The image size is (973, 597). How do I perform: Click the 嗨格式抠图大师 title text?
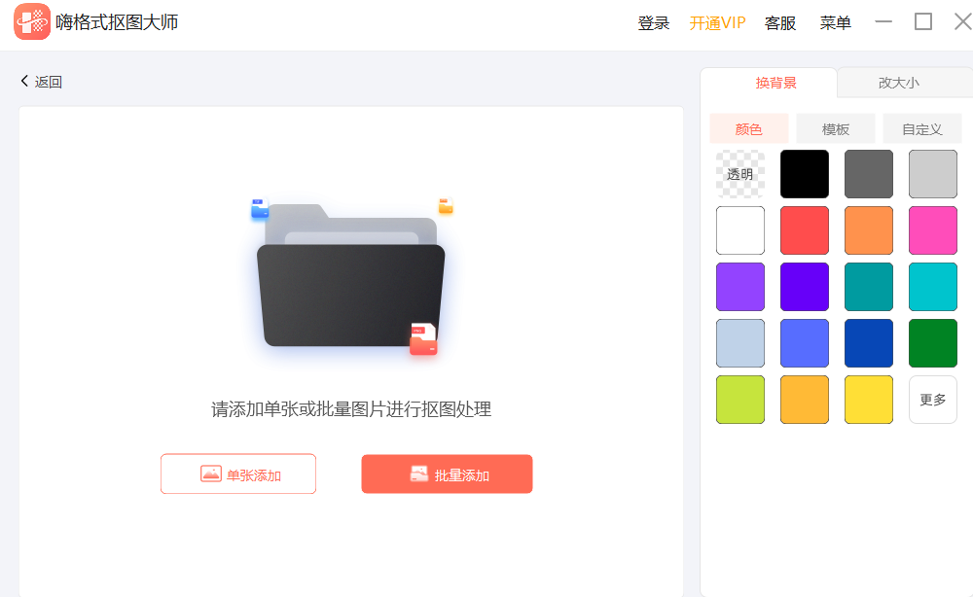pyautogui.click(x=117, y=22)
